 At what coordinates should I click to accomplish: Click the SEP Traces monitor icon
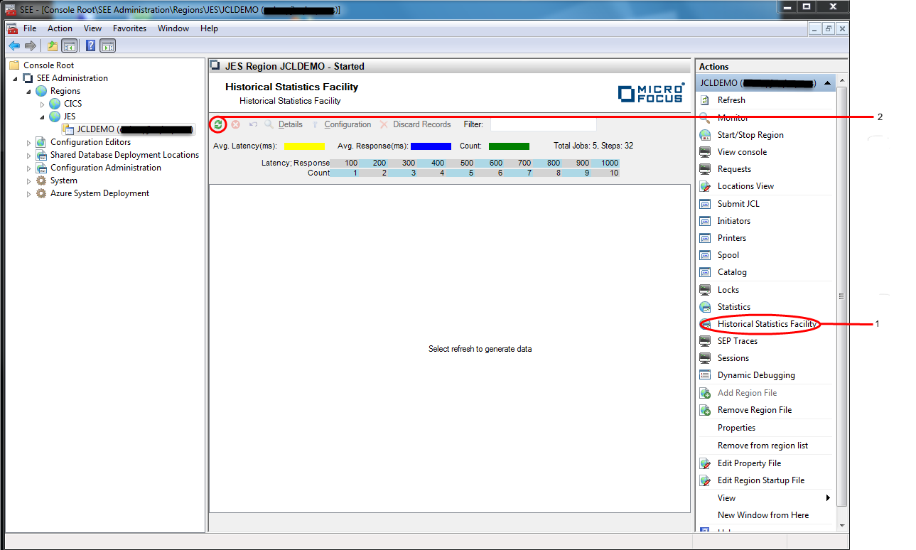point(705,341)
